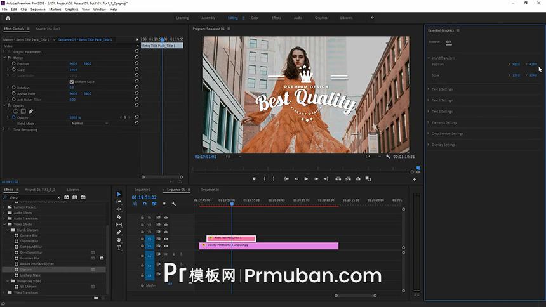
Task: Open timeline display settings wrench
Action: point(174,204)
